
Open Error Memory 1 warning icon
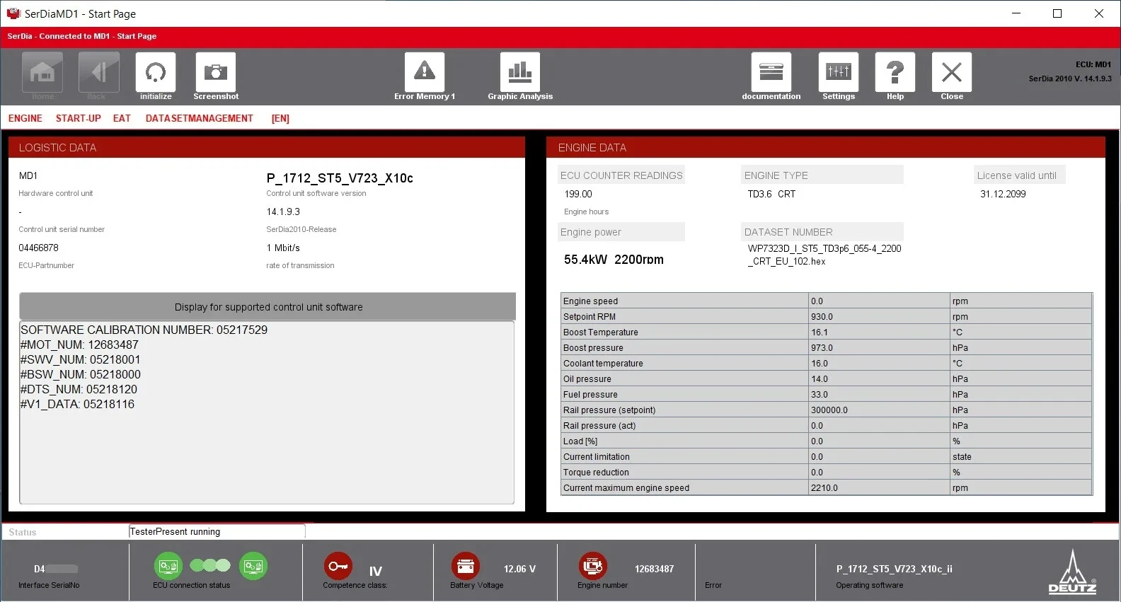pyautogui.click(x=424, y=72)
